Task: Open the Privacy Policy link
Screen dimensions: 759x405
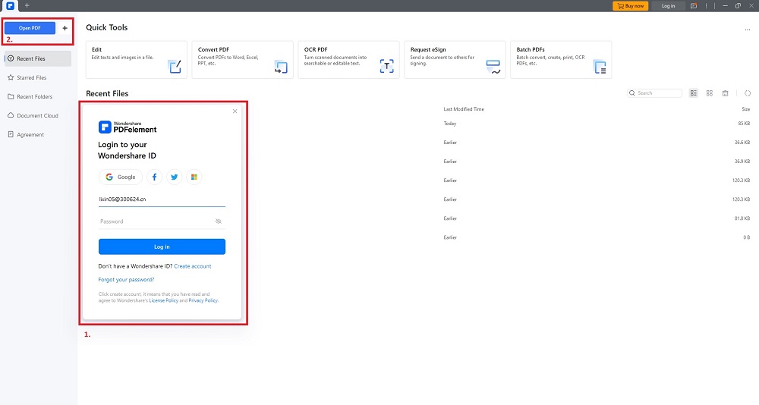Action: (203, 300)
